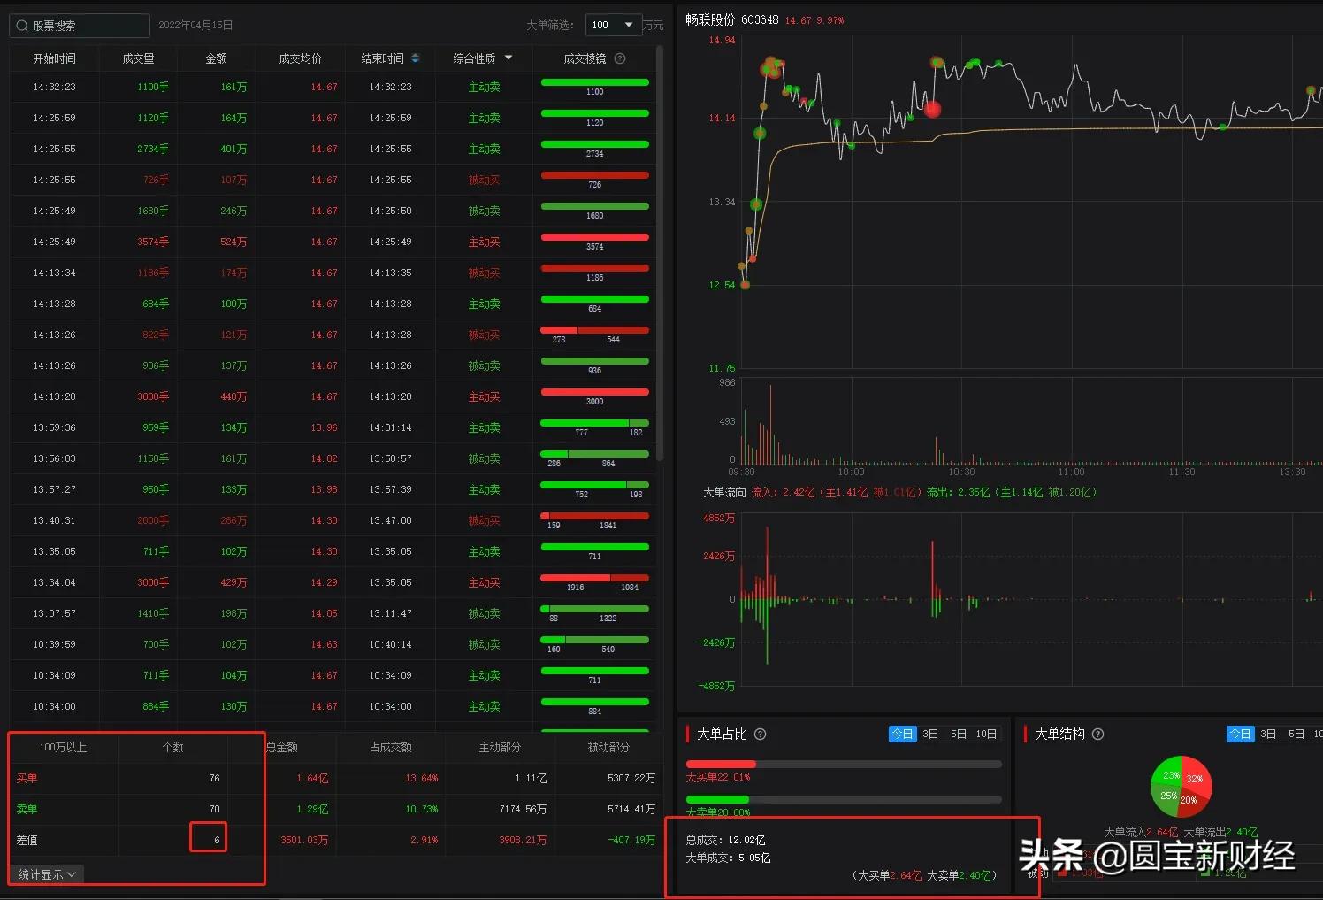The width and height of the screenshot is (1323, 900).
Task: Click the 401万 amount cell
Action: [x=233, y=149]
